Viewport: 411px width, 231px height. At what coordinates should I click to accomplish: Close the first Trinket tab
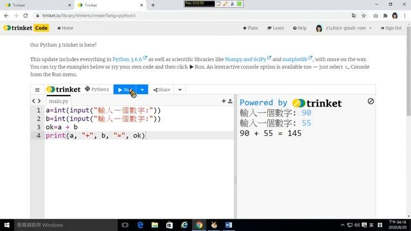pyautogui.click(x=69, y=5)
